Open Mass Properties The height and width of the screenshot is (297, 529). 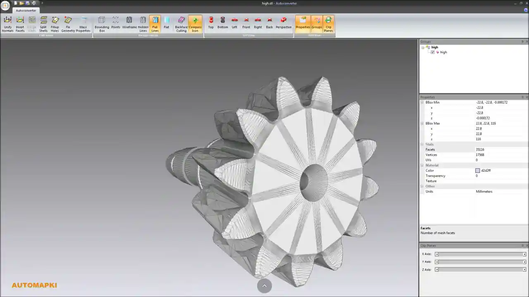(x=83, y=24)
